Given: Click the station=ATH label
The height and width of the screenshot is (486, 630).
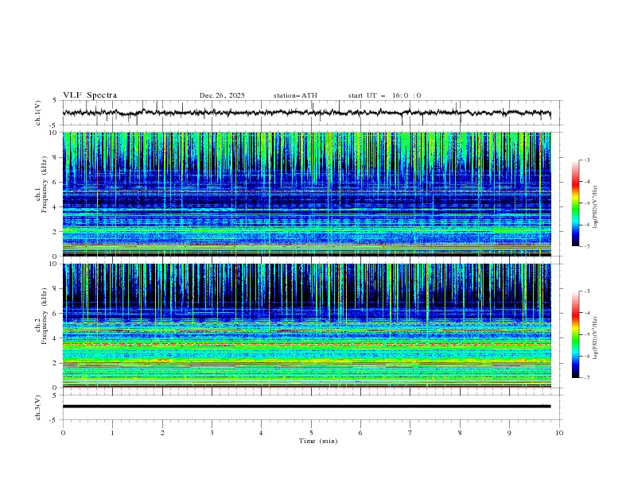Looking at the screenshot, I should click(x=295, y=95).
